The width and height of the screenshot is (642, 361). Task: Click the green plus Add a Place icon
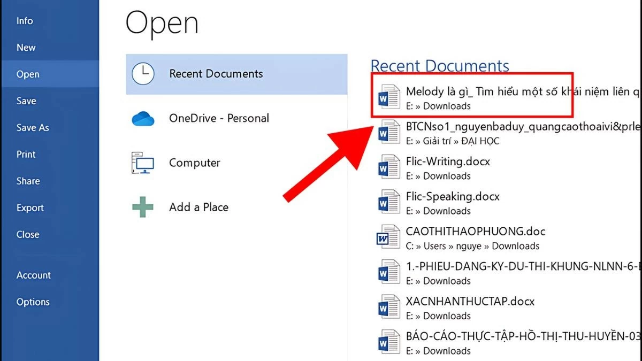pyautogui.click(x=143, y=208)
